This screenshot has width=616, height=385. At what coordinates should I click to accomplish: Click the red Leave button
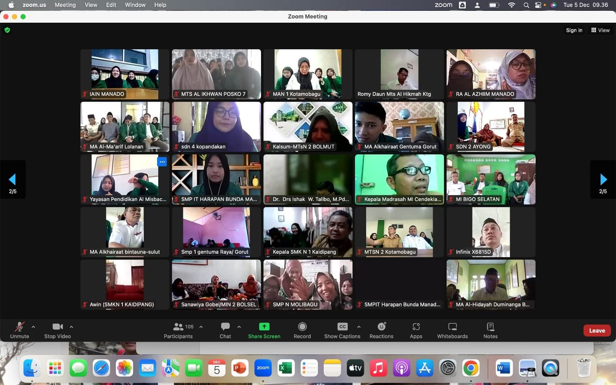click(597, 330)
